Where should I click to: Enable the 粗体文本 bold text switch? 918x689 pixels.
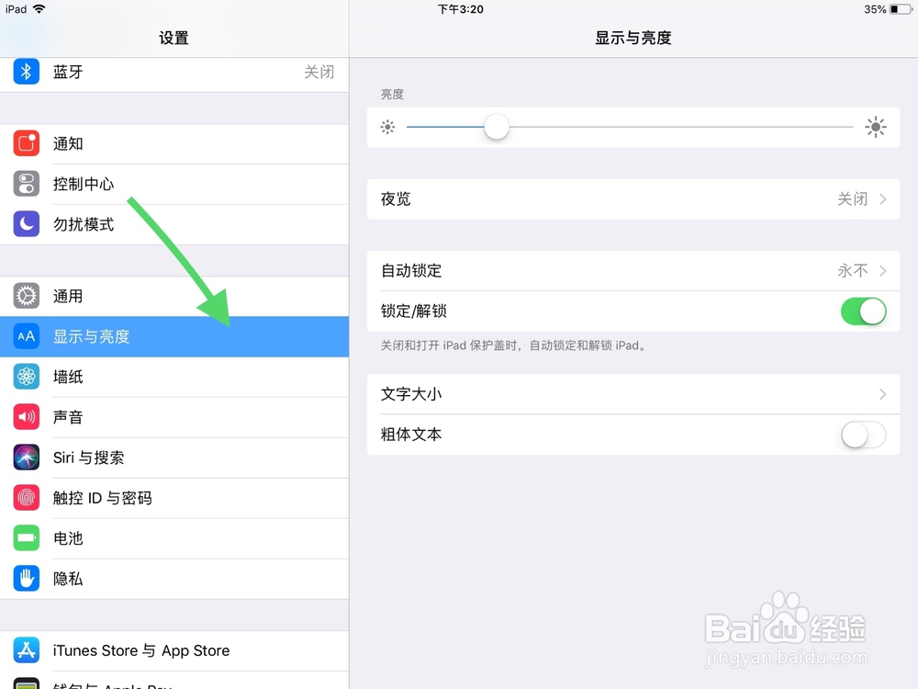click(x=863, y=435)
